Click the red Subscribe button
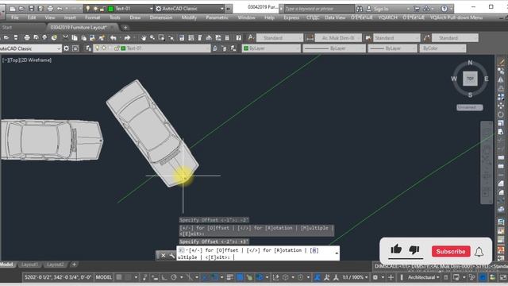 (451, 251)
